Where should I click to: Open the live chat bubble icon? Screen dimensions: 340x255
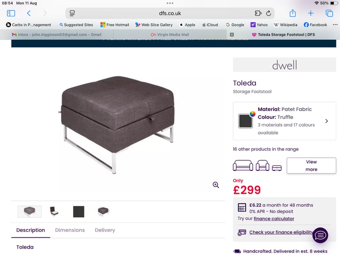pyautogui.click(x=320, y=235)
